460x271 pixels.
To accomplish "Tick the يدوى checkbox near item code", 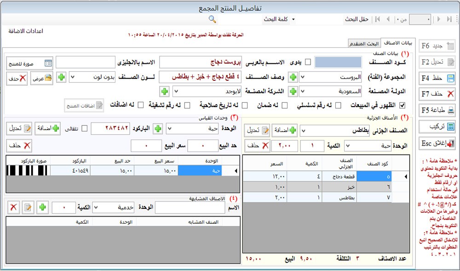I will pos(308,62).
